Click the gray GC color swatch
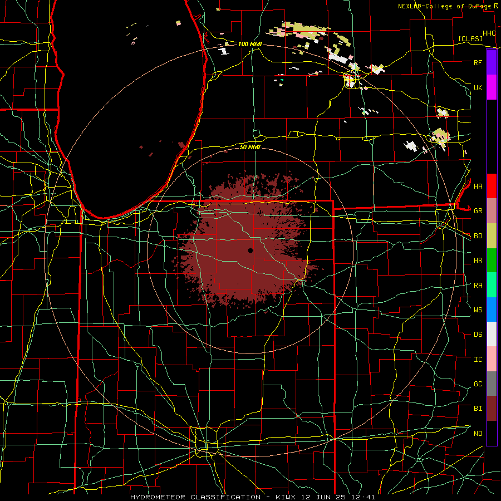This screenshot has height=501, width=501. 492,384
